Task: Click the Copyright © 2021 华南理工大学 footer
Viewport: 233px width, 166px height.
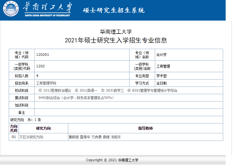Action: coord(112,160)
